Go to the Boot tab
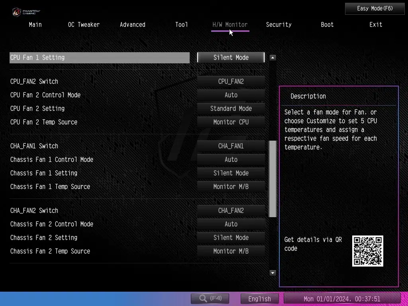This screenshot has height=306, width=408. pos(327,25)
